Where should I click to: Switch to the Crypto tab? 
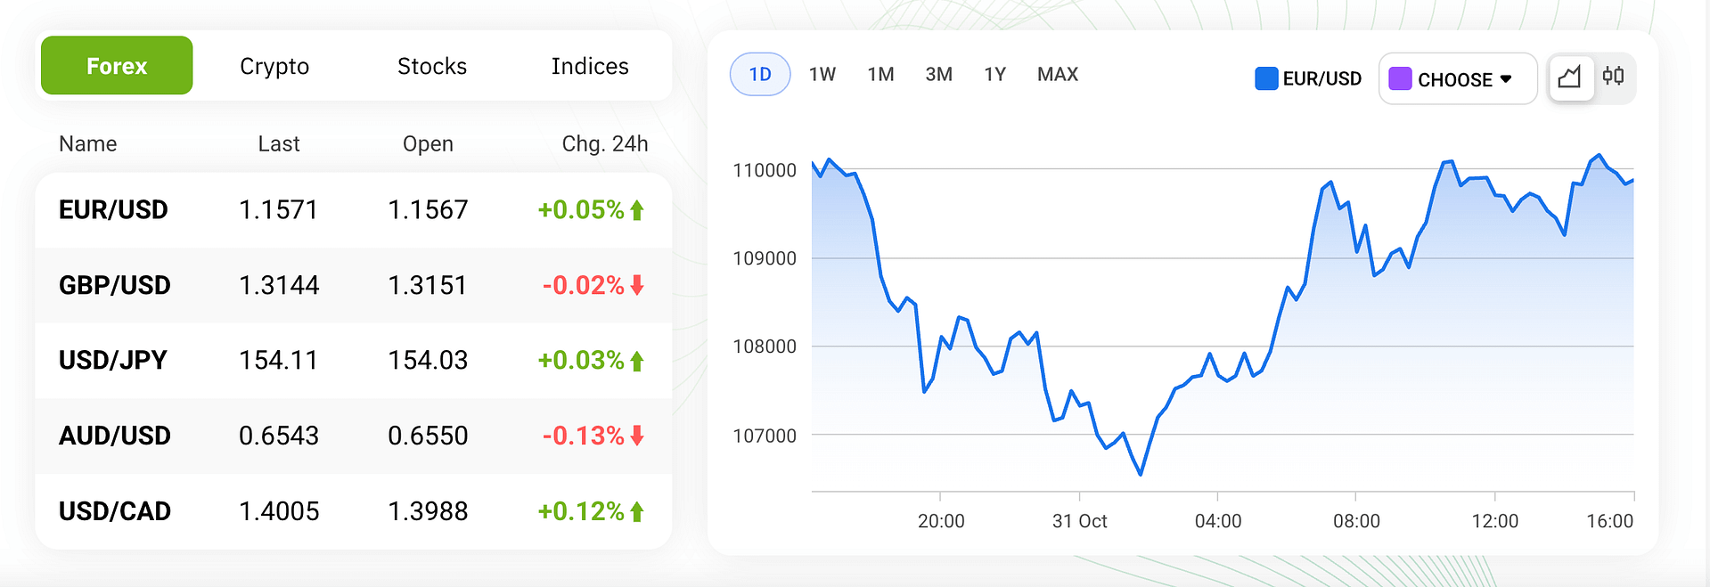click(x=274, y=67)
